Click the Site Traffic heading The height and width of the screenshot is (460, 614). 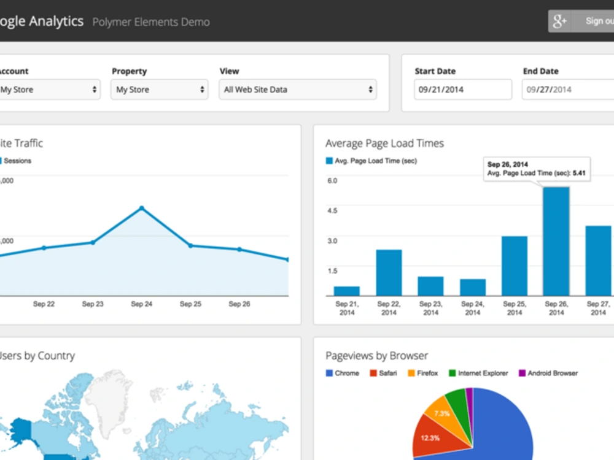tap(21, 143)
